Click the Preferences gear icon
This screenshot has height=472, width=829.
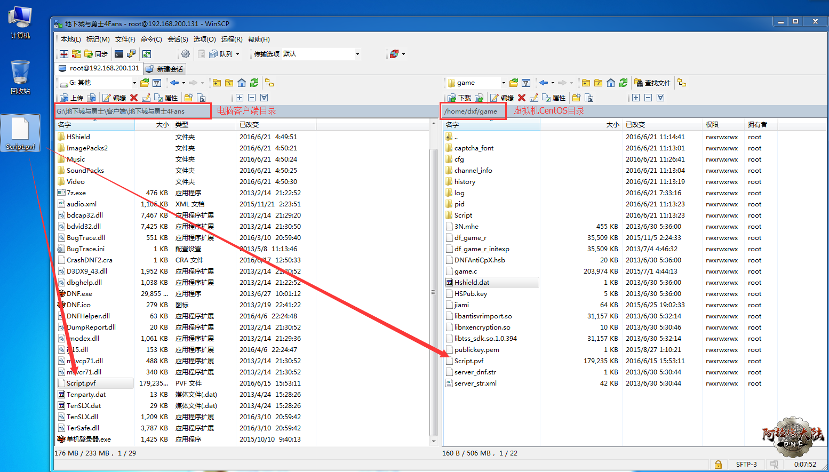pyautogui.click(x=186, y=54)
